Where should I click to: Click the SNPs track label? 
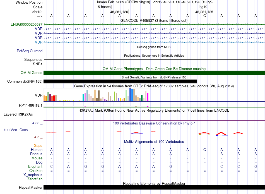pyautogui.click(x=38, y=64)
